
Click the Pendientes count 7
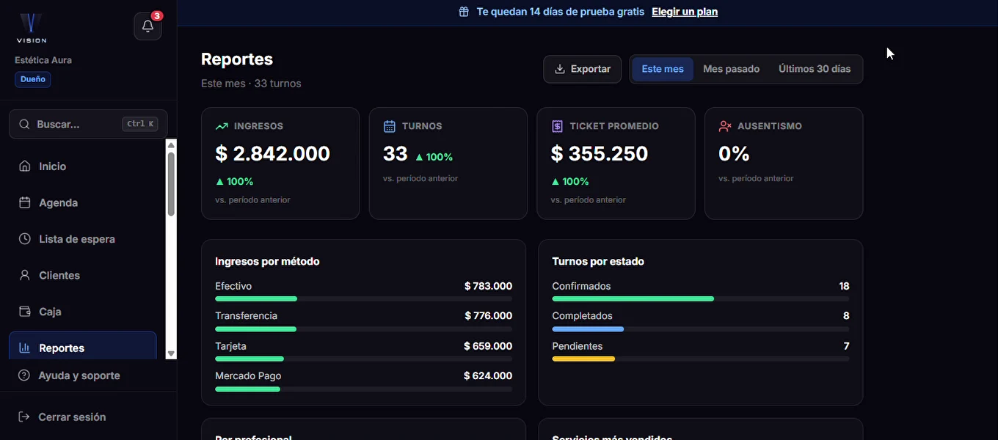847,346
